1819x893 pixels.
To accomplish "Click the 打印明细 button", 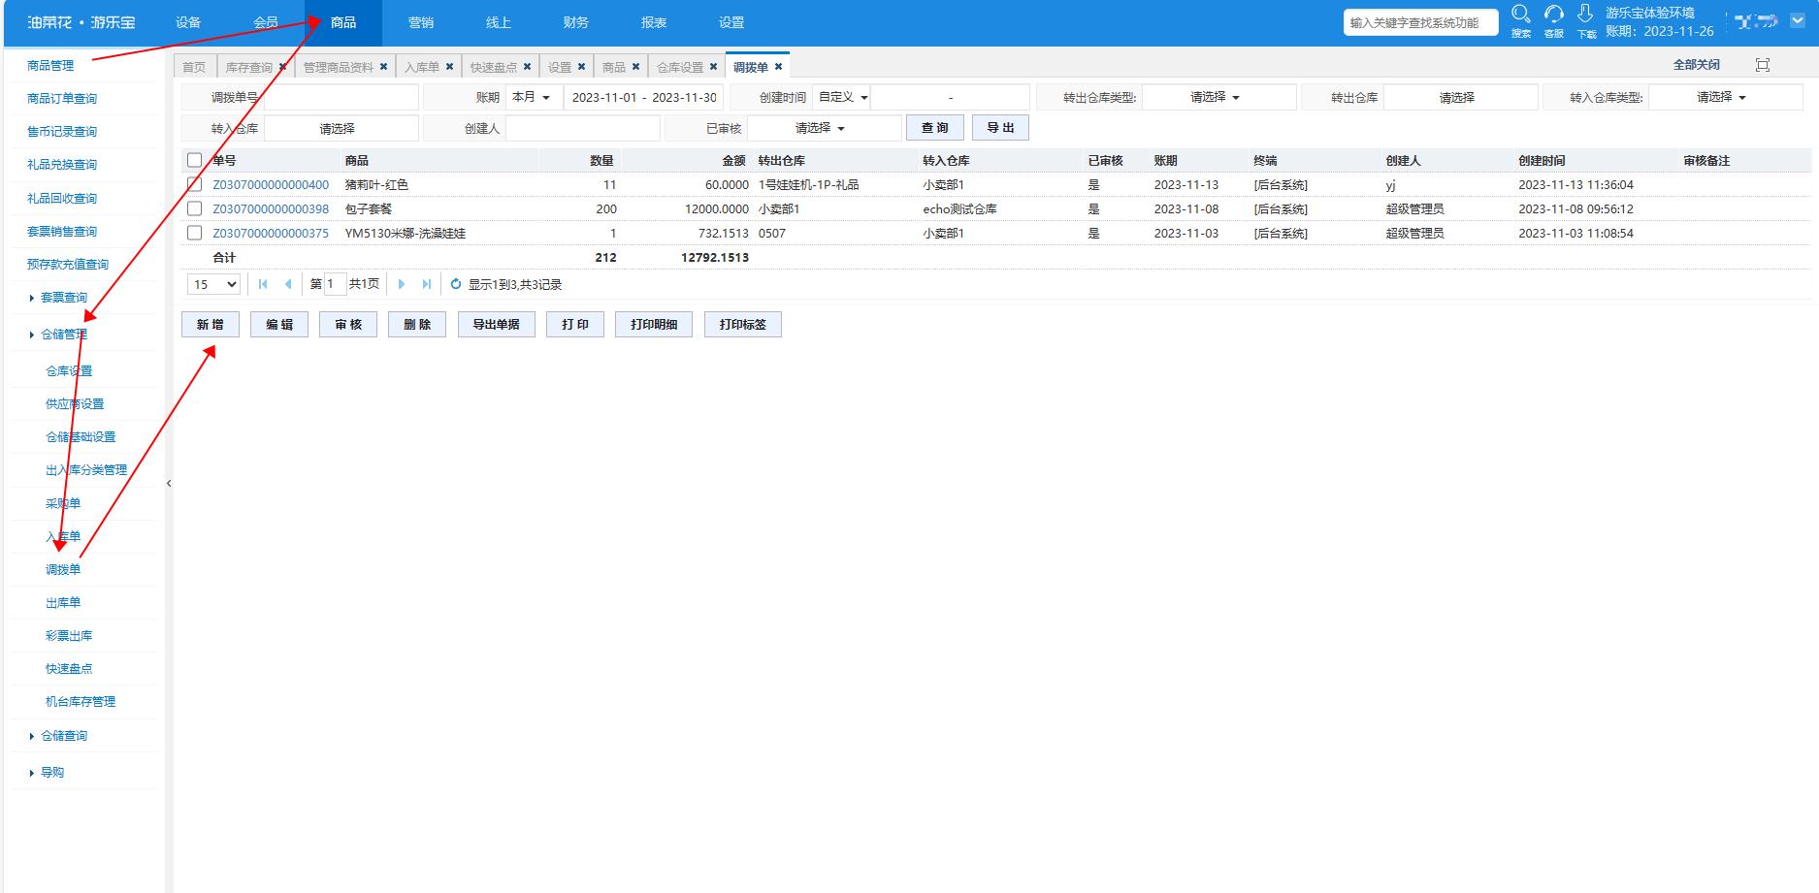I will pyautogui.click(x=654, y=325).
